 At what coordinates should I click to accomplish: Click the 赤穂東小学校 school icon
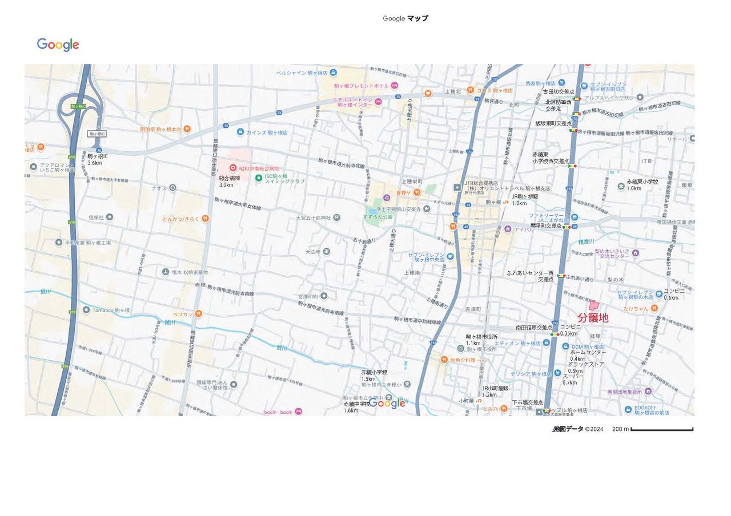tap(621, 186)
